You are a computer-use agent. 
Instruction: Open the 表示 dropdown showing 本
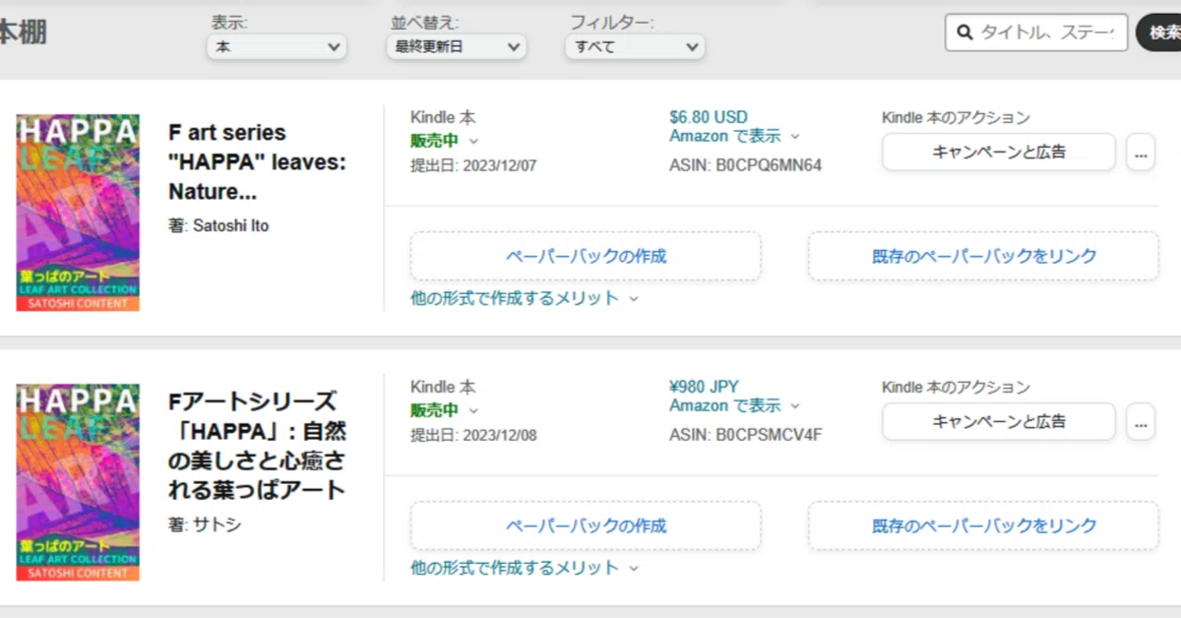pyautogui.click(x=277, y=46)
